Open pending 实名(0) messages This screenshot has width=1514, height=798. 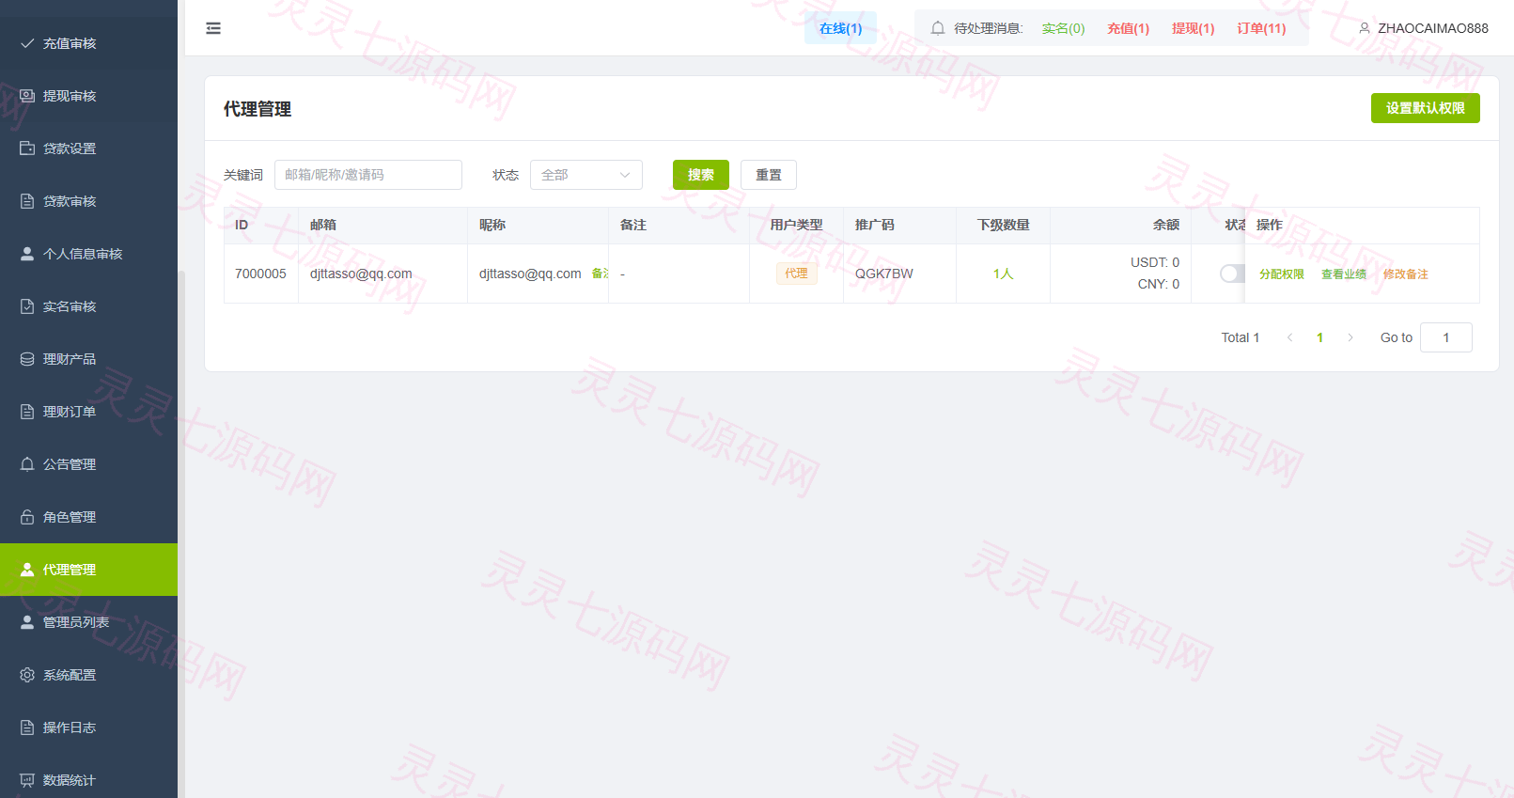[x=1063, y=28]
